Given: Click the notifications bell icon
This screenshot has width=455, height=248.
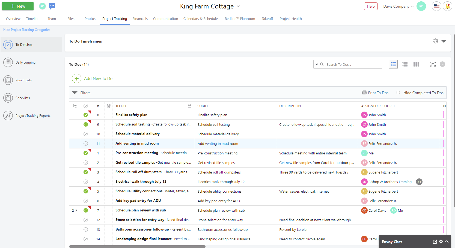Looking at the screenshot, I should 447,6.
